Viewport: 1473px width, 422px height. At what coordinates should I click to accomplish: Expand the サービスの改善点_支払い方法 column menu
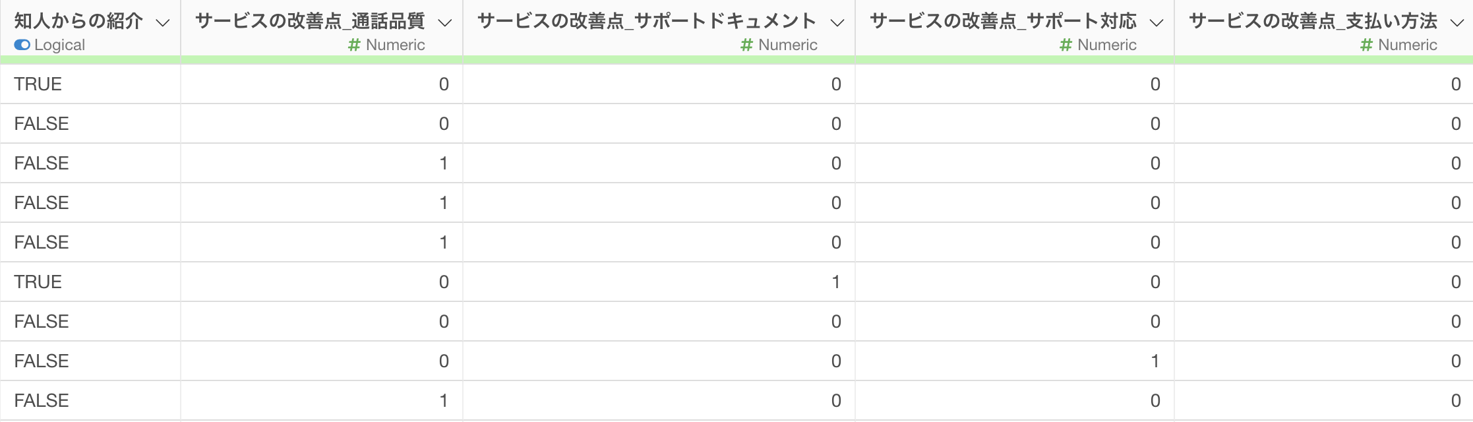tap(1457, 23)
